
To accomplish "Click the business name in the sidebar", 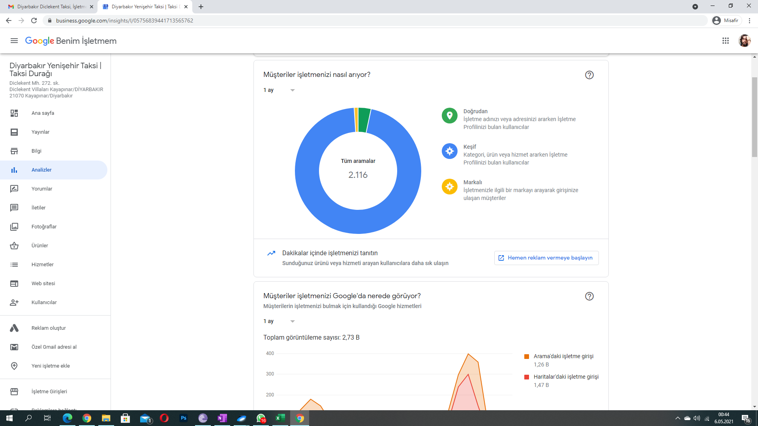I will 55,69.
